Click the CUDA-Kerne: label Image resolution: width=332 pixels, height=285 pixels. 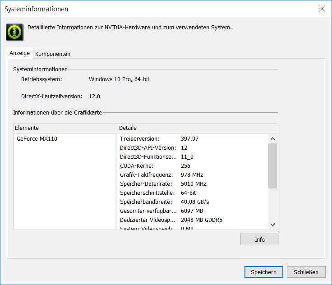pyautogui.click(x=137, y=166)
